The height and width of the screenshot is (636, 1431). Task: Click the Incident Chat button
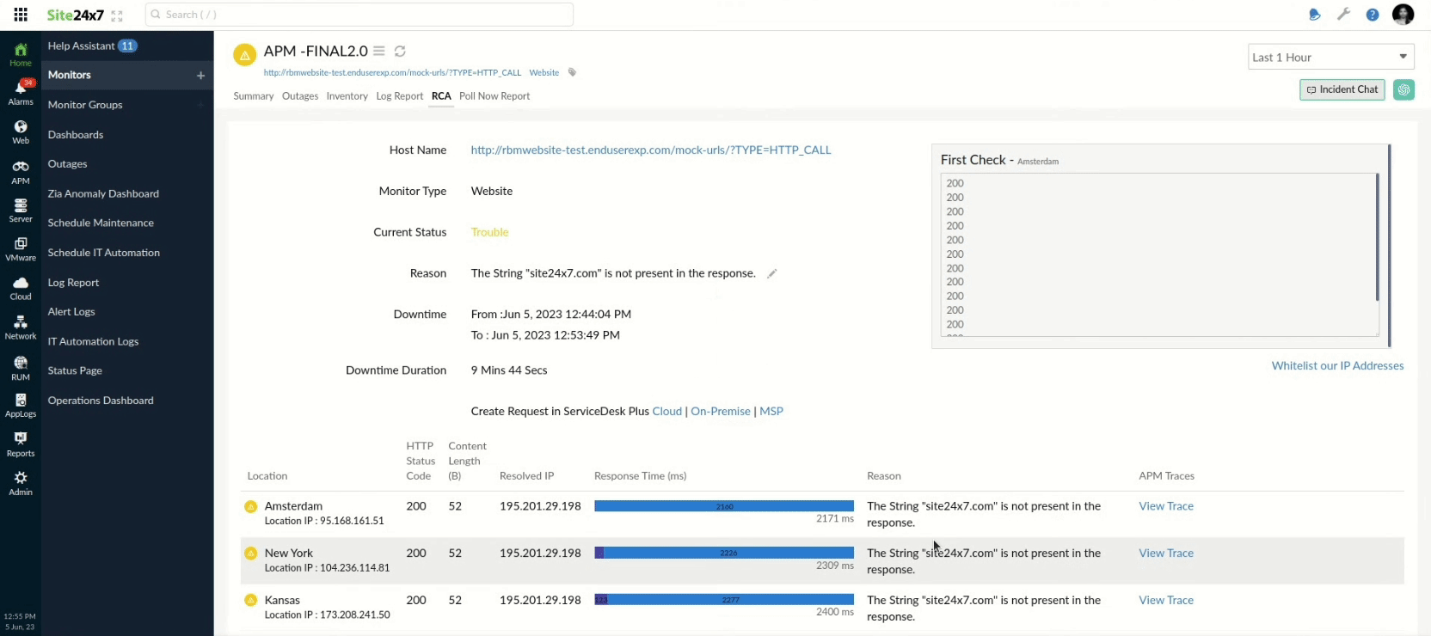tap(1342, 89)
